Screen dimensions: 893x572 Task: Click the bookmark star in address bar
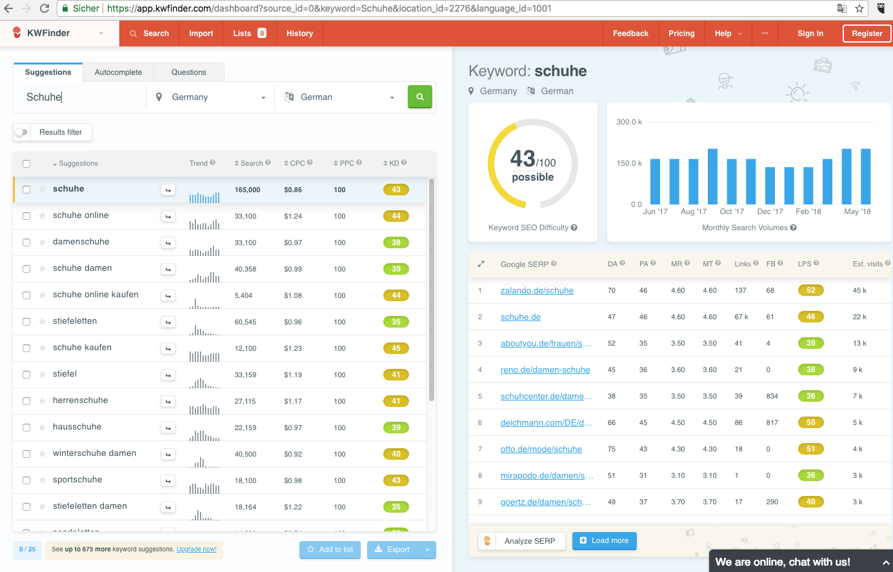(859, 8)
